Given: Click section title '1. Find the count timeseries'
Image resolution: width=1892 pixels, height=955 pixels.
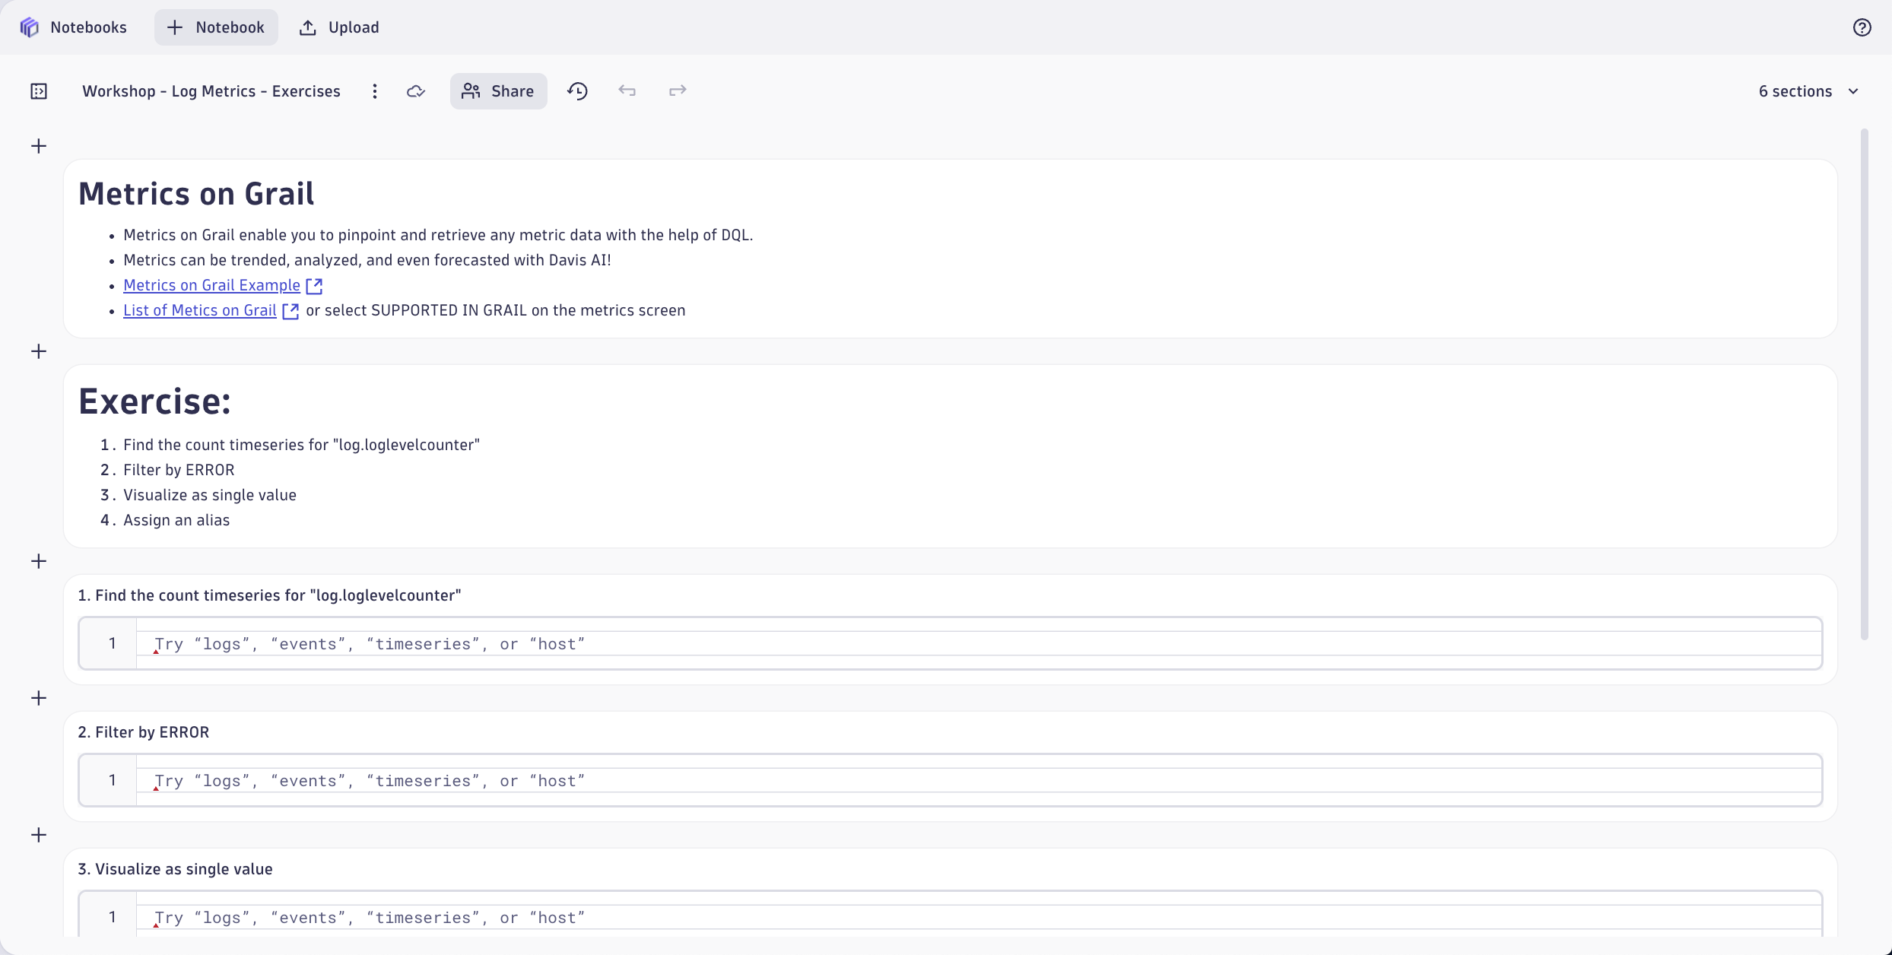Looking at the screenshot, I should 269,595.
